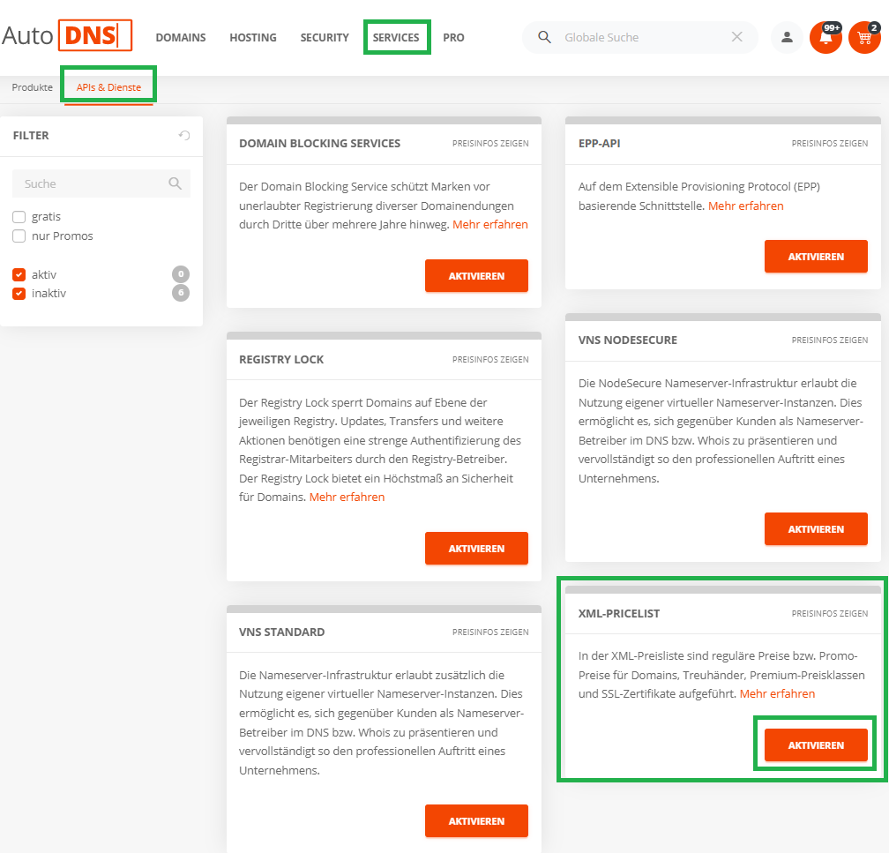Image resolution: width=889 pixels, height=853 pixels.
Task: Activate the Registry Lock service
Action: pos(476,549)
